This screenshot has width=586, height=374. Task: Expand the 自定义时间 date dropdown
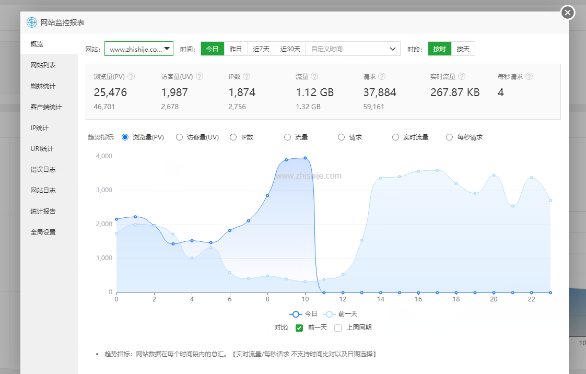tap(353, 49)
